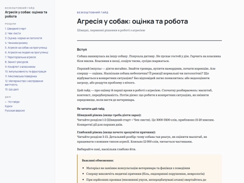Switch to Русская версия
Screen dimensions: 244x183
[15, 111]
